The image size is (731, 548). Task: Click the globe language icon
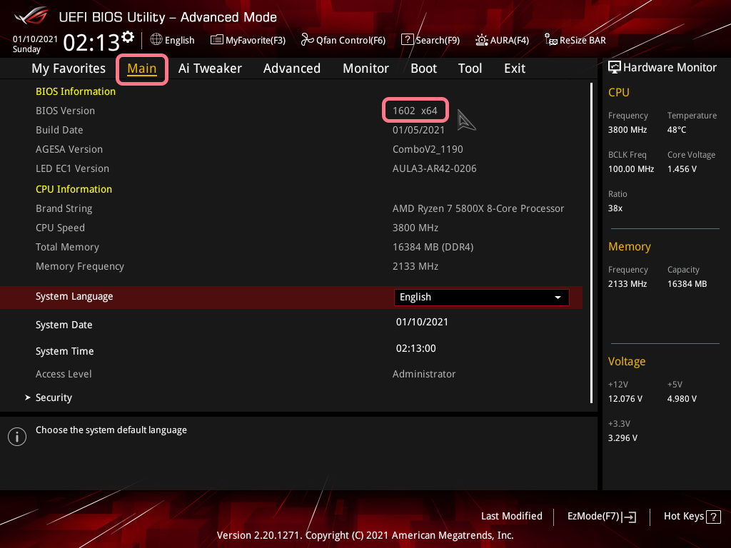click(x=156, y=40)
